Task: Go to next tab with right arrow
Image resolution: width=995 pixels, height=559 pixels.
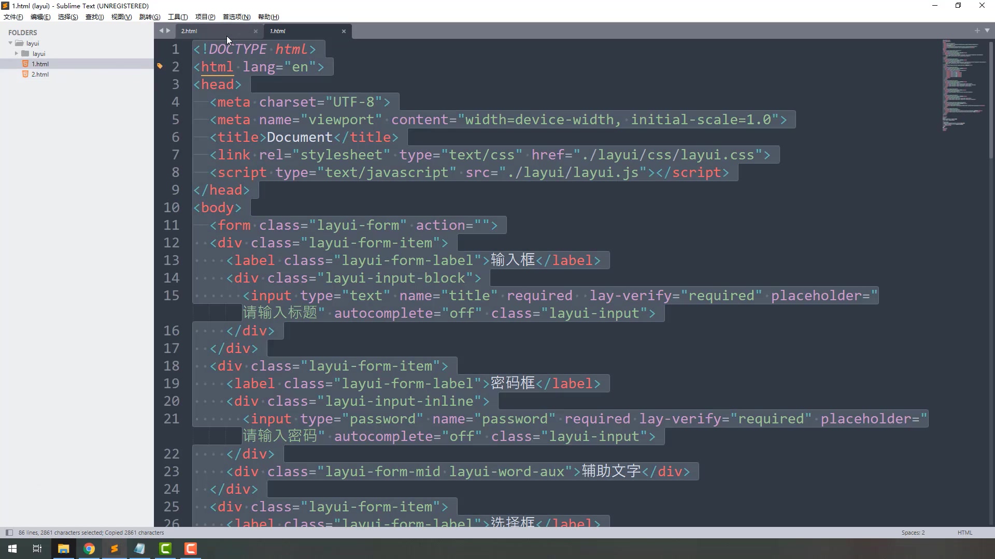Action: coord(168,31)
